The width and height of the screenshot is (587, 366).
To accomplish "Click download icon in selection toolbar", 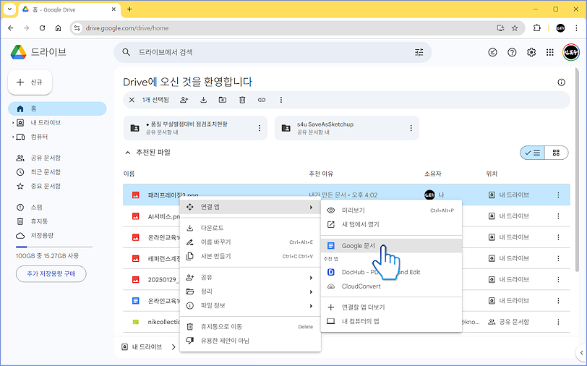I will coord(203,100).
